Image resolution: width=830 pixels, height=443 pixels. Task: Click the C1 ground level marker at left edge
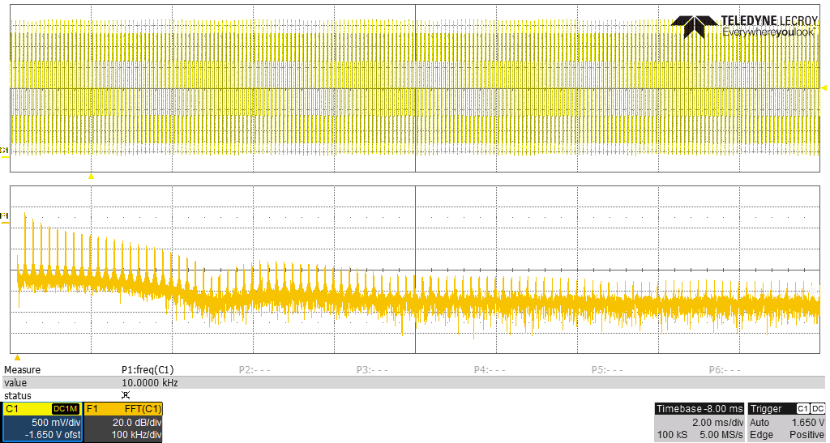[4, 151]
